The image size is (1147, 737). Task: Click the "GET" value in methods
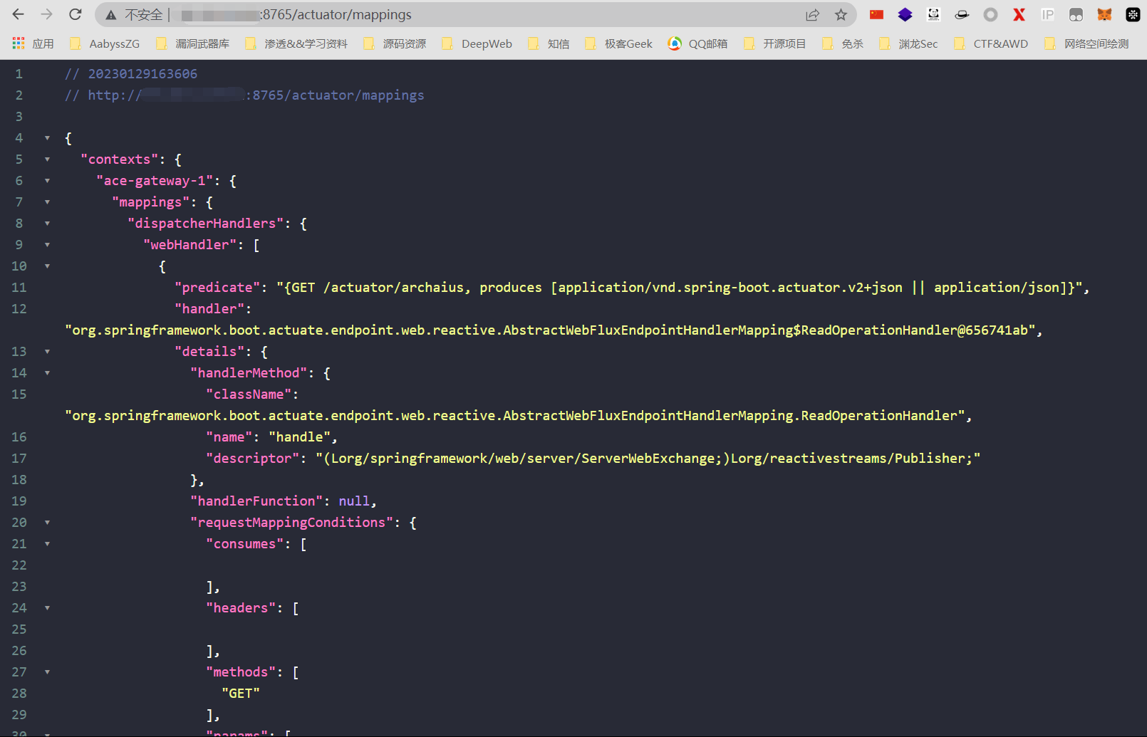pos(241,694)
